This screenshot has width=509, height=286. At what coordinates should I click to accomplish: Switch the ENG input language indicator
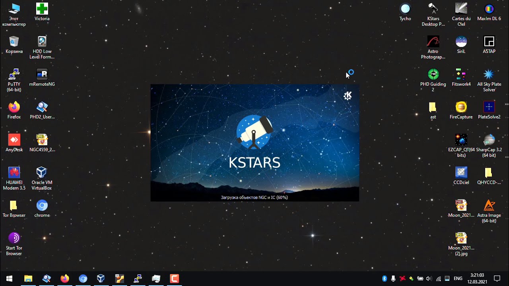click(458, 278)
